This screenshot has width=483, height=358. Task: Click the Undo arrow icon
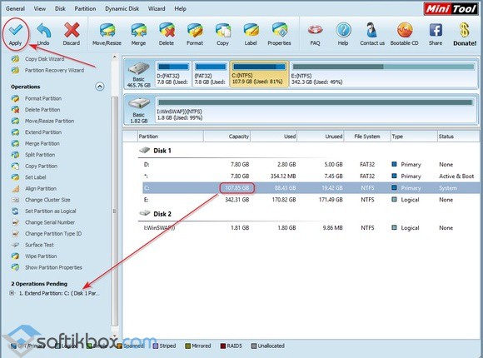coord(43,34)
